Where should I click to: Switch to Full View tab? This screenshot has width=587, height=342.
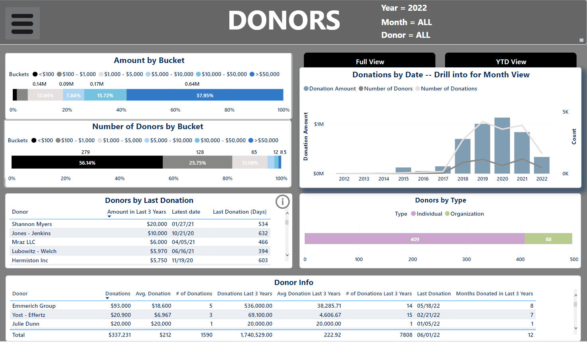point(370,61)
